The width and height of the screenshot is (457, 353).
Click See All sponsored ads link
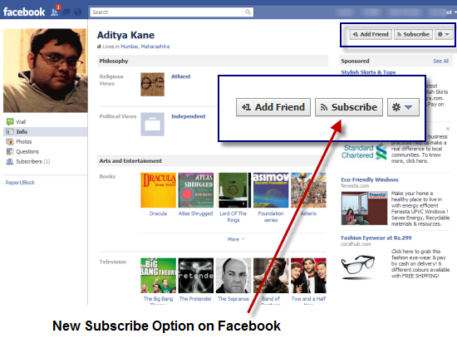pos(440,61)
